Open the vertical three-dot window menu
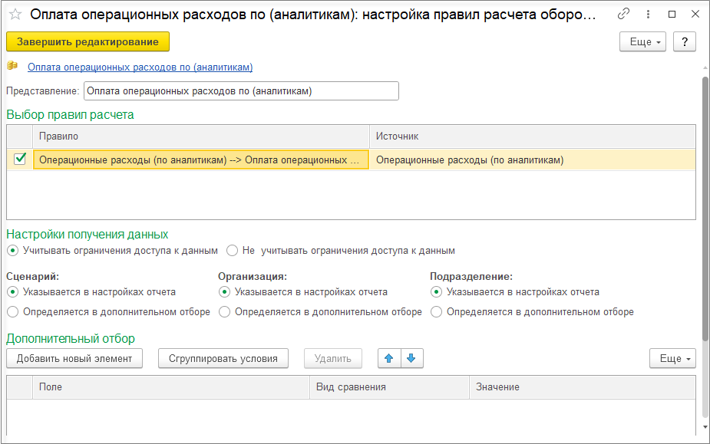 [x=647, y=15]
